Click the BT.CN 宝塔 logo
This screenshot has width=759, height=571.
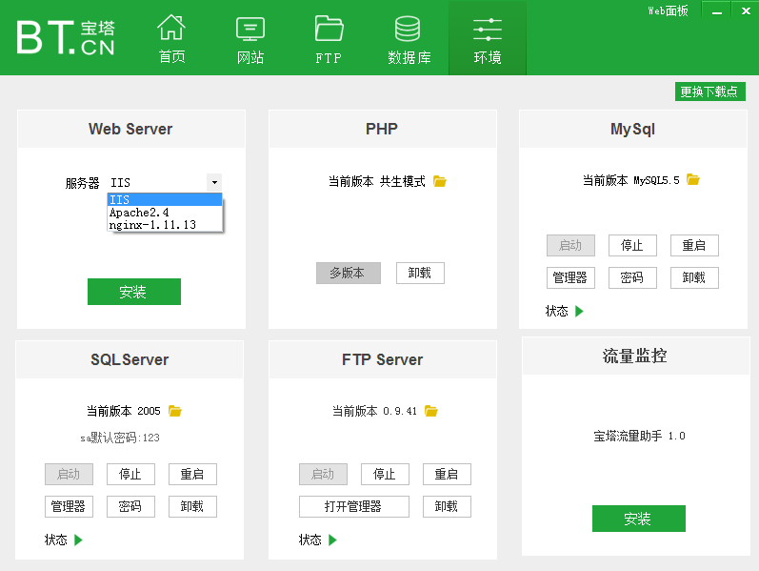tap(66, 37)
